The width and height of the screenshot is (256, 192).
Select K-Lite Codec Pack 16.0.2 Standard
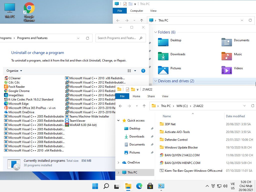29,99
